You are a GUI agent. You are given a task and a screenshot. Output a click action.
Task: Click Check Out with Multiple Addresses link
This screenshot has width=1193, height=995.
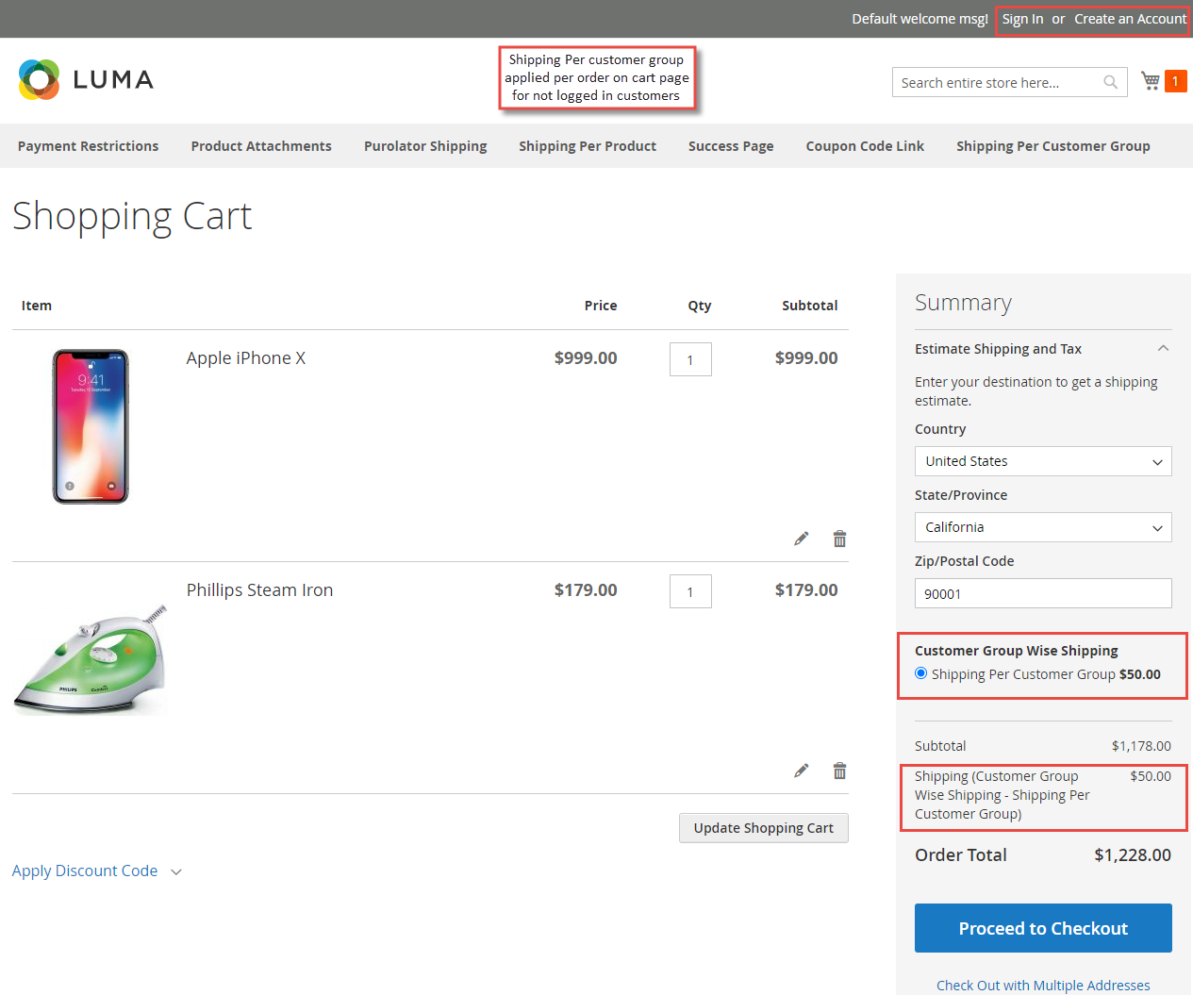[1043, 985]
